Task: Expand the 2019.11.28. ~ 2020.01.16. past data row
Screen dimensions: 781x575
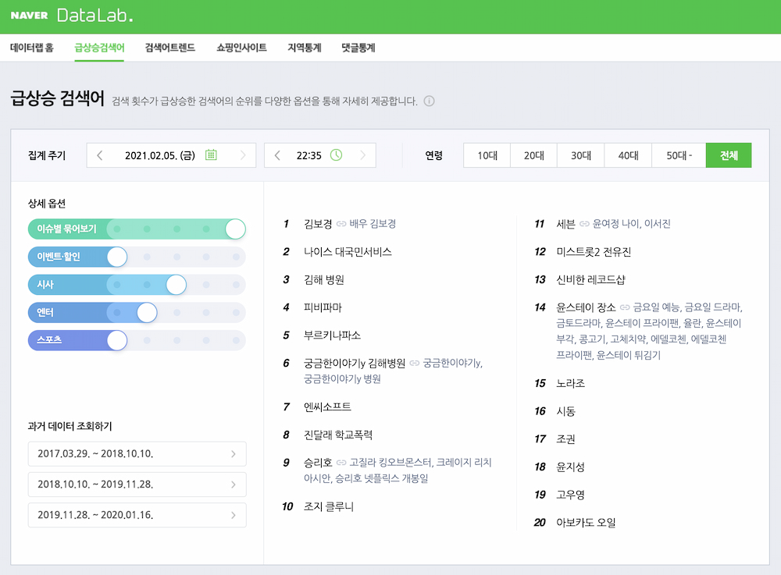Action: (137, 515)
